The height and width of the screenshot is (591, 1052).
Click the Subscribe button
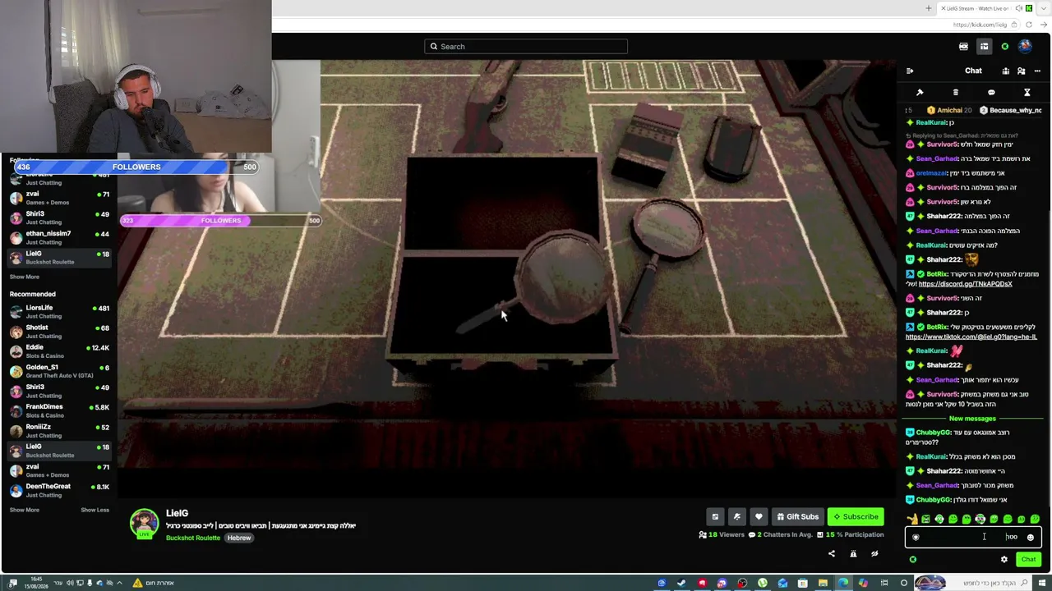(x=856, y=516)
